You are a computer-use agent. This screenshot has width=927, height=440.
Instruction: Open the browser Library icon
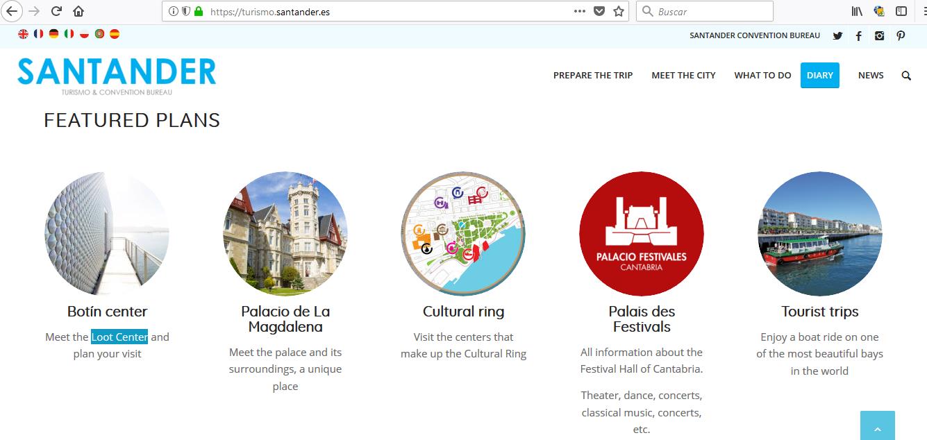click(858, 11)
